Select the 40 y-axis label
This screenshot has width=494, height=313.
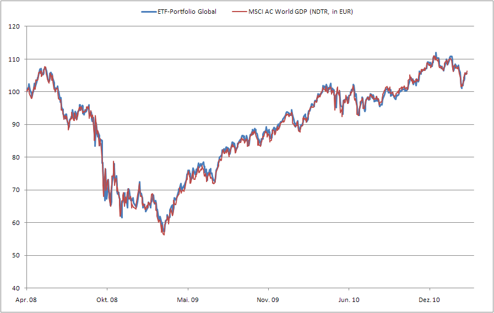pos(17,288)
